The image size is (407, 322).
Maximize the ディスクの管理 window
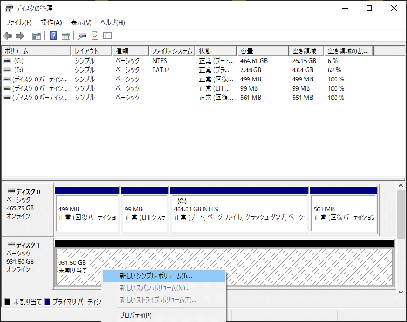click(x=369, y=8)
